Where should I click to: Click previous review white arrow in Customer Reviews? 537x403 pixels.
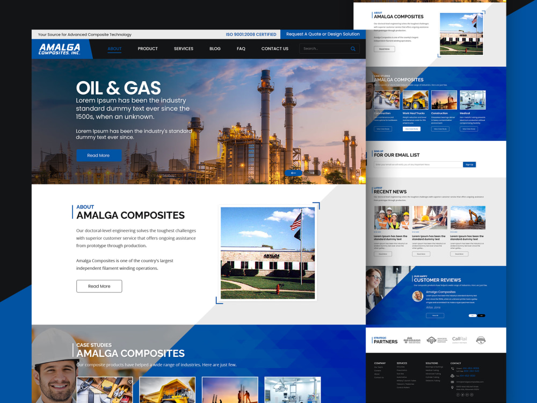tap(473, 315)
